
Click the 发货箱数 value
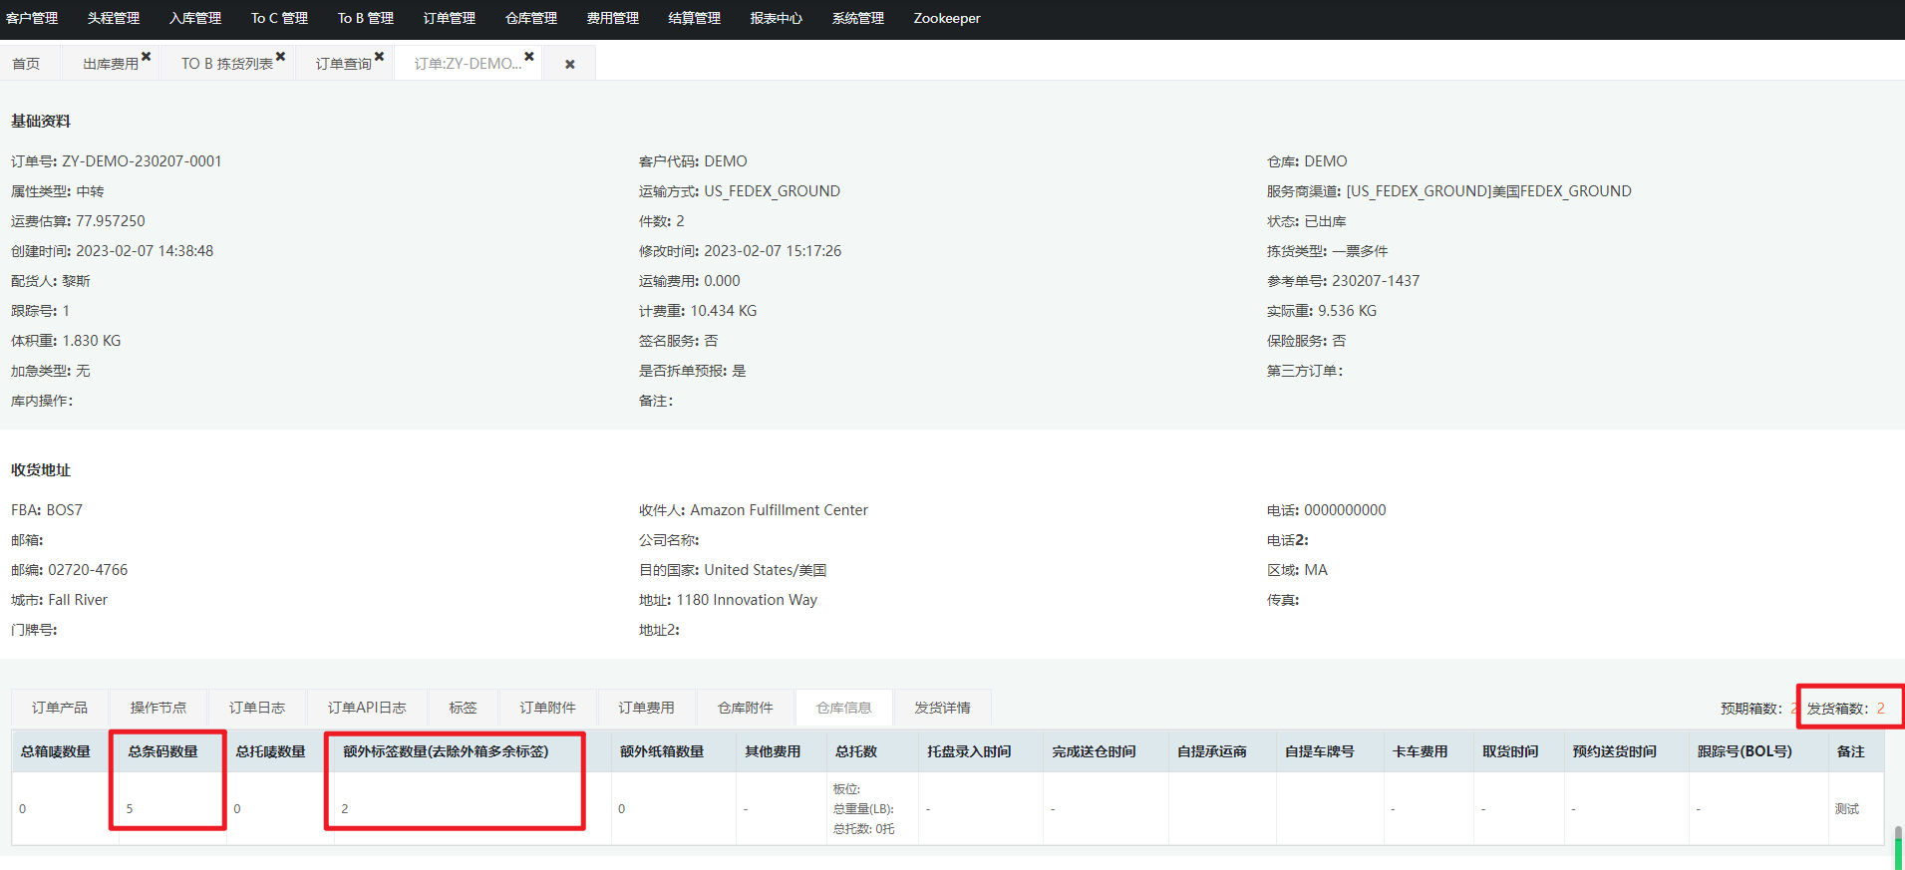point(1881,709)
